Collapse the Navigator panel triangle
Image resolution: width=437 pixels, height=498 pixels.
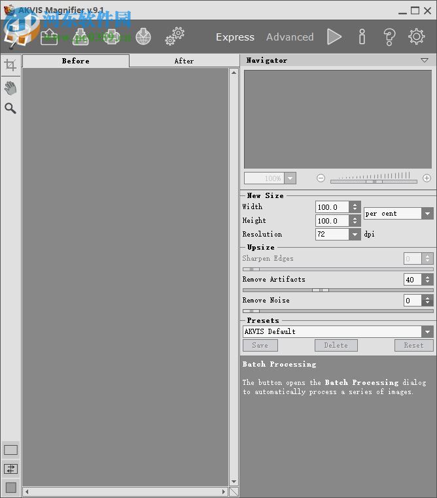point(425,60)
